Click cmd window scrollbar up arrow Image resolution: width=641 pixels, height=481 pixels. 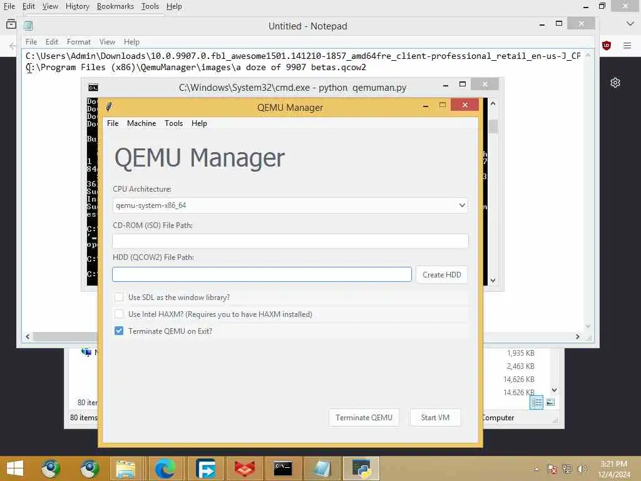pyautogui.click(x=493, y=103)
